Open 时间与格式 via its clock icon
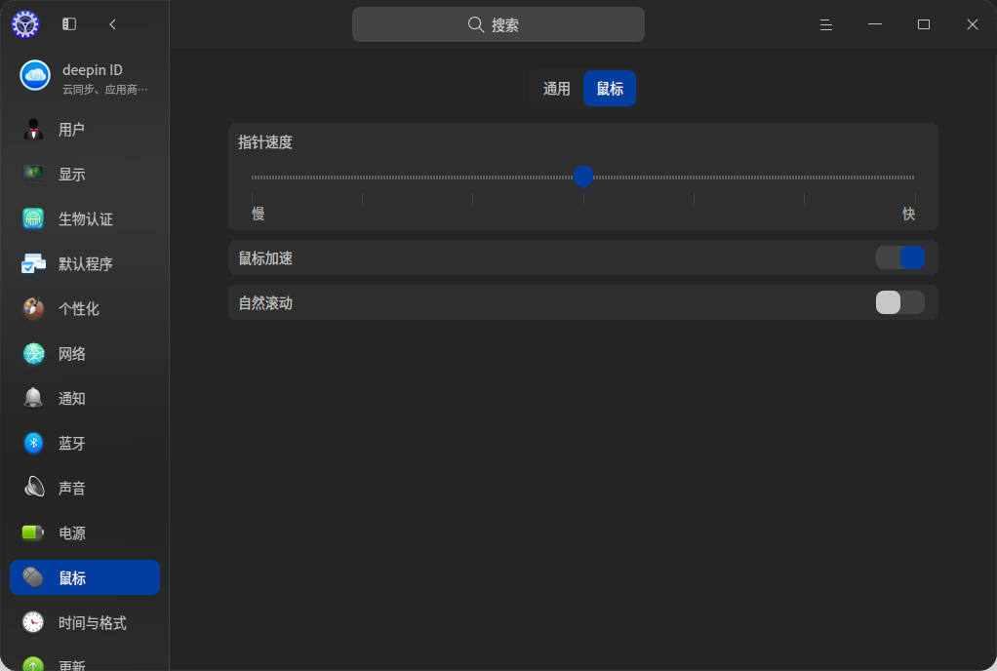The image size is (997, 671). click(x=33, y=622)
